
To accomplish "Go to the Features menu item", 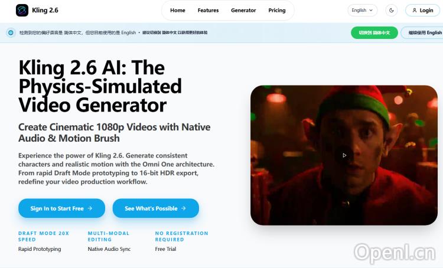I will click(209, 11).
